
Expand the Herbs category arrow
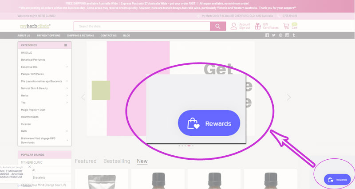67,95
